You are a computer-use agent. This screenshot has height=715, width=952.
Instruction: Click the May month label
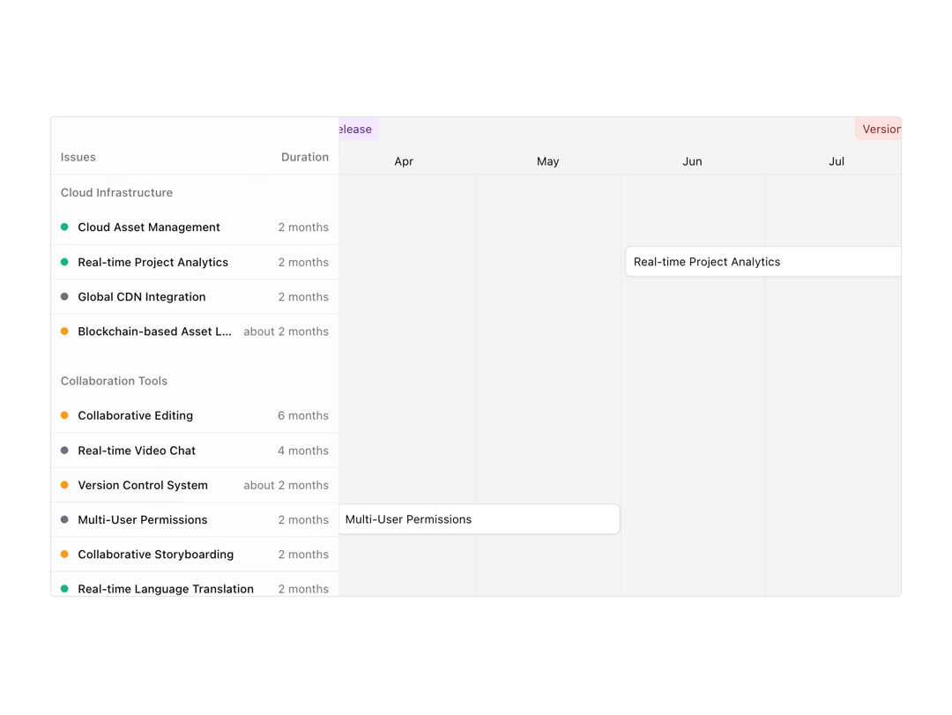click(x=547, y=161)
